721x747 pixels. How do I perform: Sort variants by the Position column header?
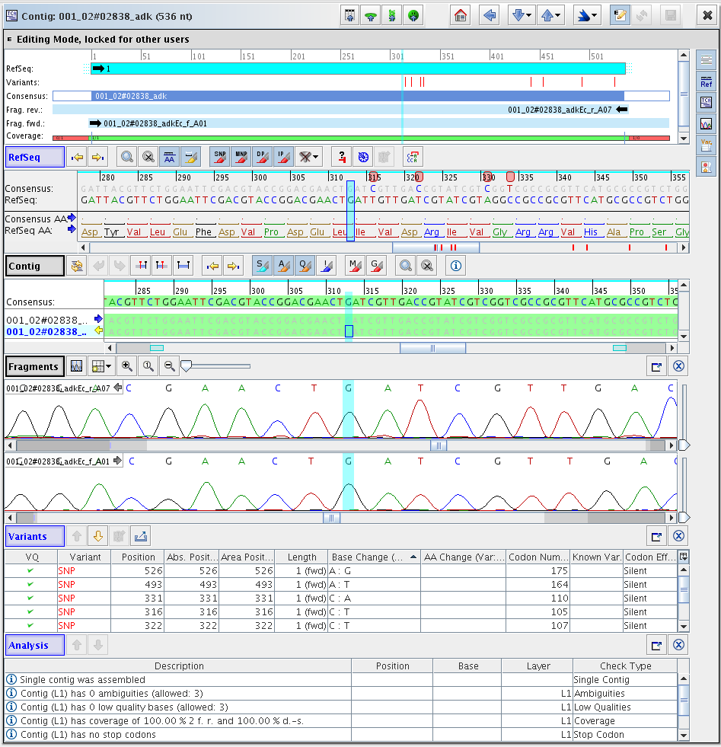click(138, 557)
